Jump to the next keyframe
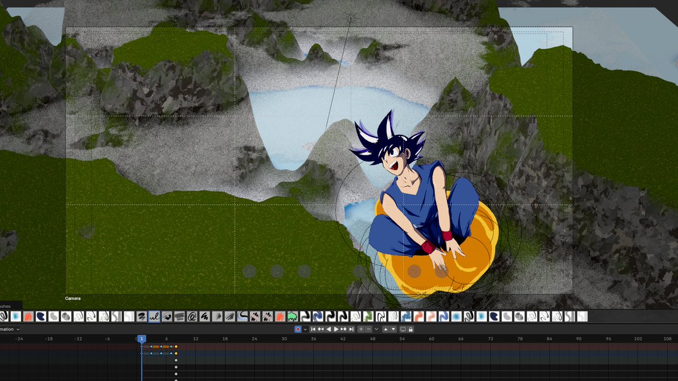The height and width of the screenshot is (381, 678). 343,329
